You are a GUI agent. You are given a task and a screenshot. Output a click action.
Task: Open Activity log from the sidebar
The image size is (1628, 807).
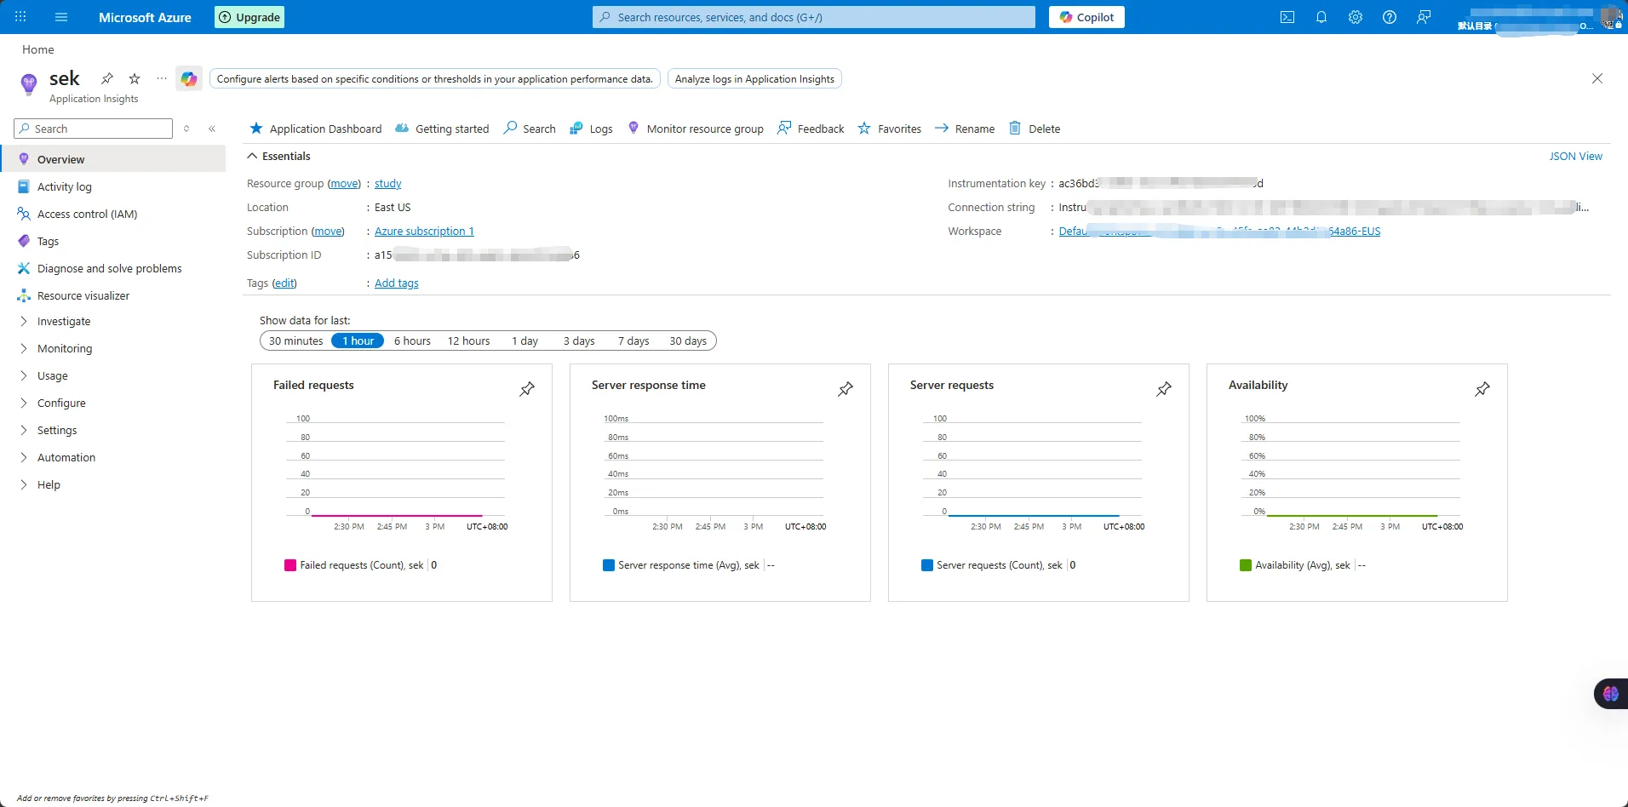point(64,187)
